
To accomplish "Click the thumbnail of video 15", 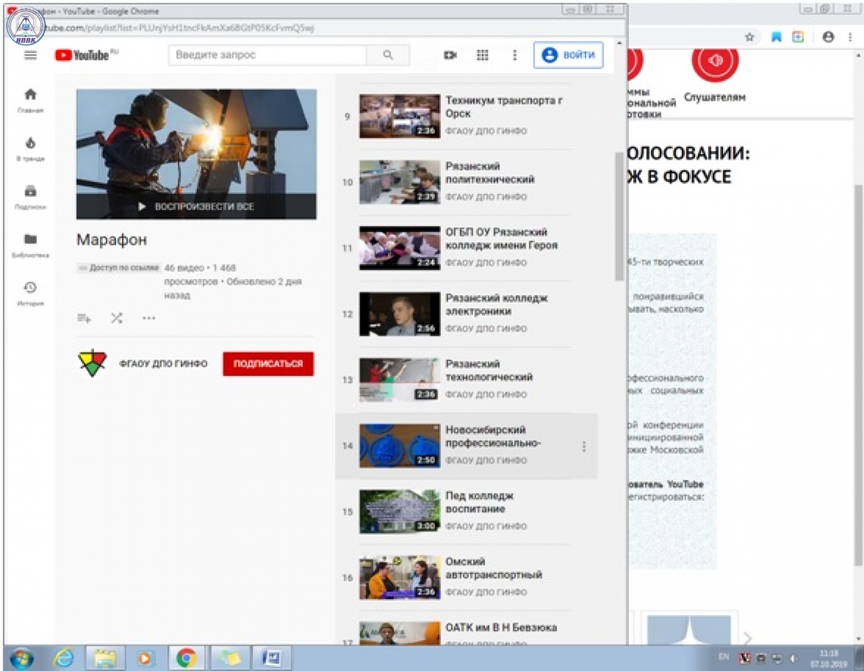I will pyautogui.click(x=400, y=511).
